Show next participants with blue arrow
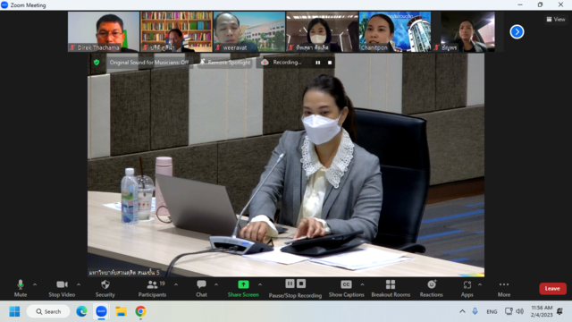 pos(517,32)
